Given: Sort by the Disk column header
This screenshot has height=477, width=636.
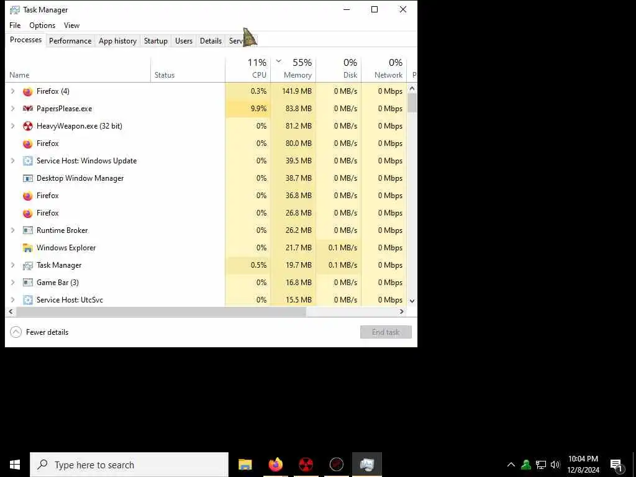Looking at the screenshot, I should (x=338, y=68).
